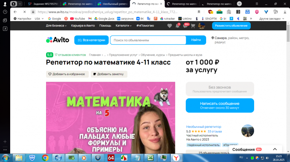
Task: Click the Avito logo
Action: 57,40
